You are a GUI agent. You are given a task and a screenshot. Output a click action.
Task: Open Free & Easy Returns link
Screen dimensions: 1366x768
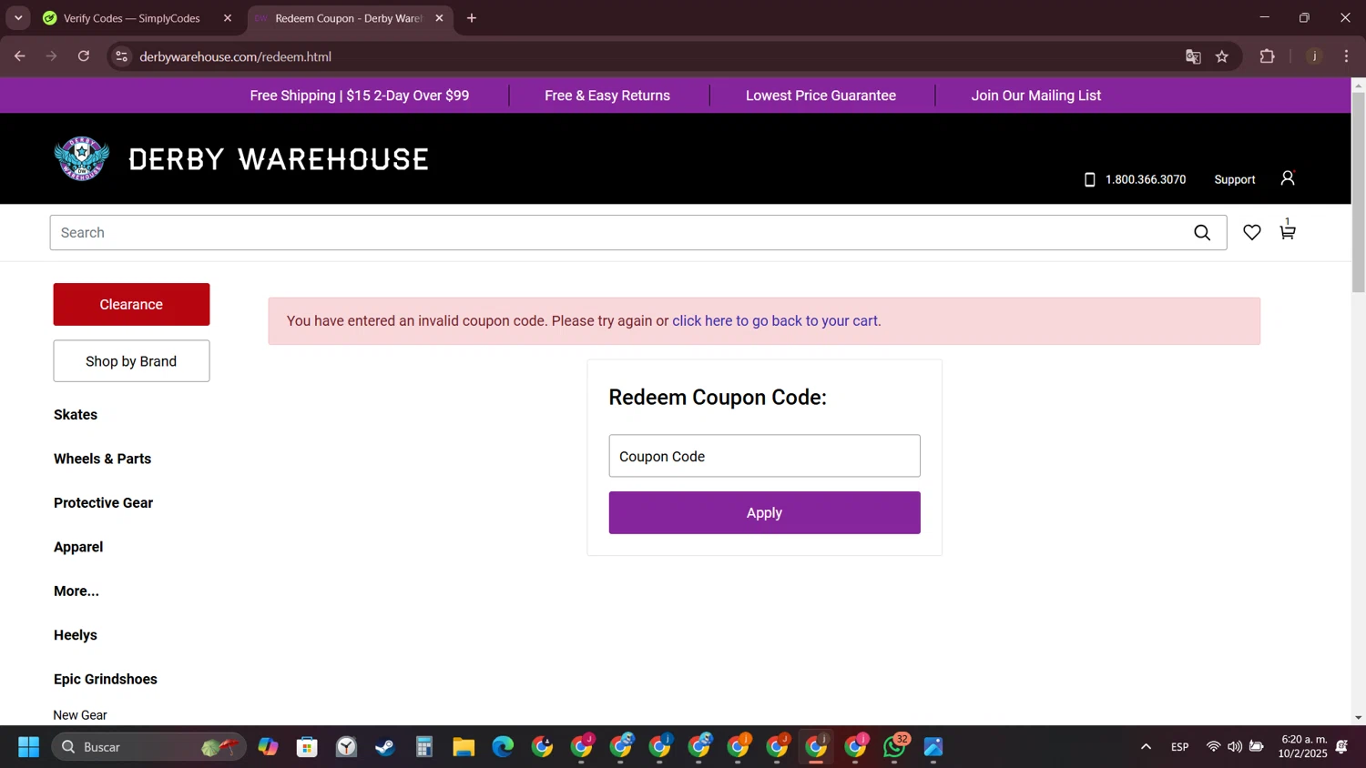pyautogui.click(x=607, y=96)
